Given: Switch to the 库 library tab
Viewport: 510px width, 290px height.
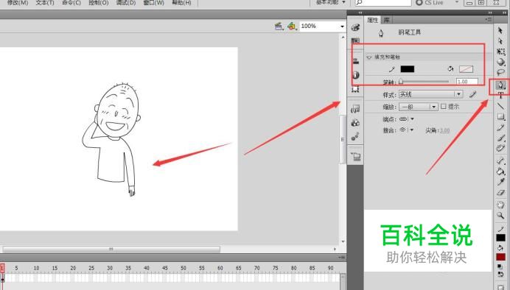Looking at the screenshot, I should pos(386,20).
